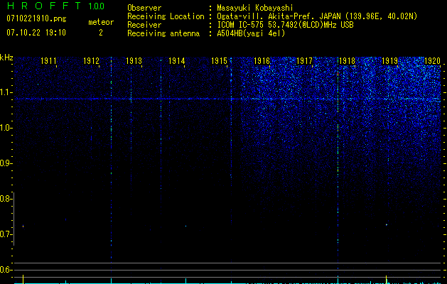Viewport: 447px width, 284px height.
Task: Click the Receiving antenna field label
Action: (163, 33)
